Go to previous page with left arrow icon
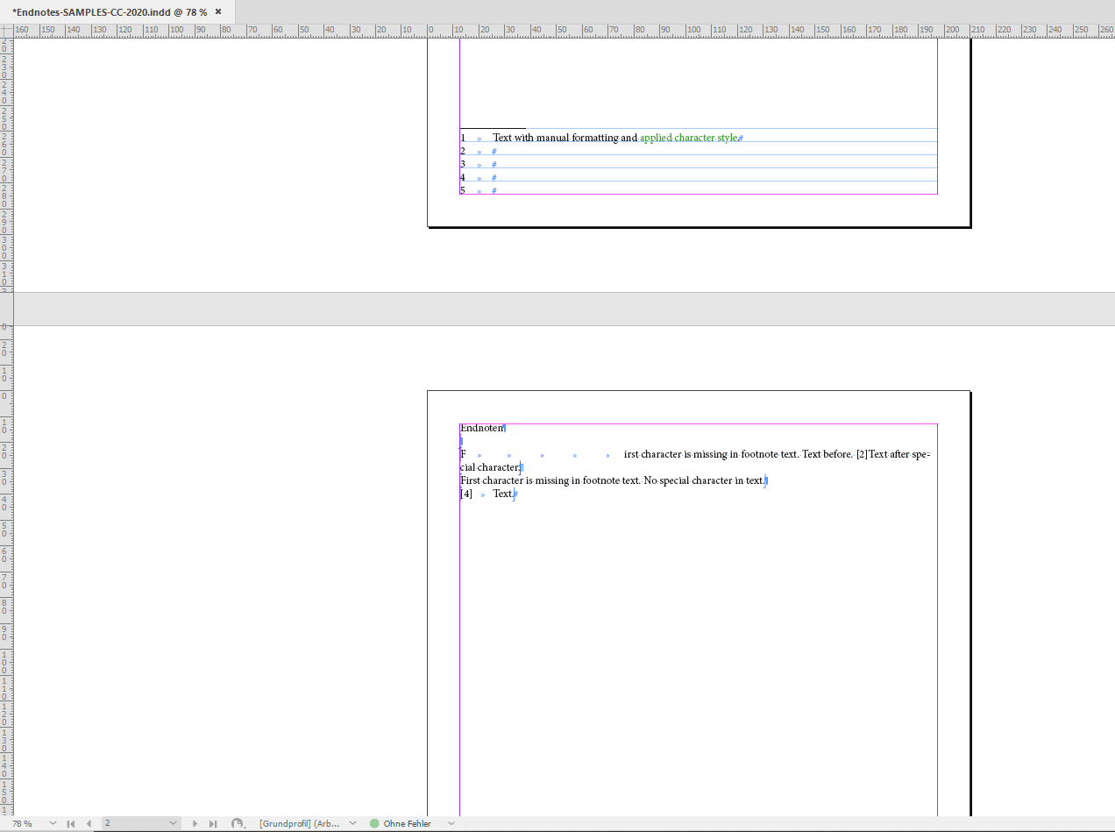The image size is (1115, 832). [x=88, y=824]
